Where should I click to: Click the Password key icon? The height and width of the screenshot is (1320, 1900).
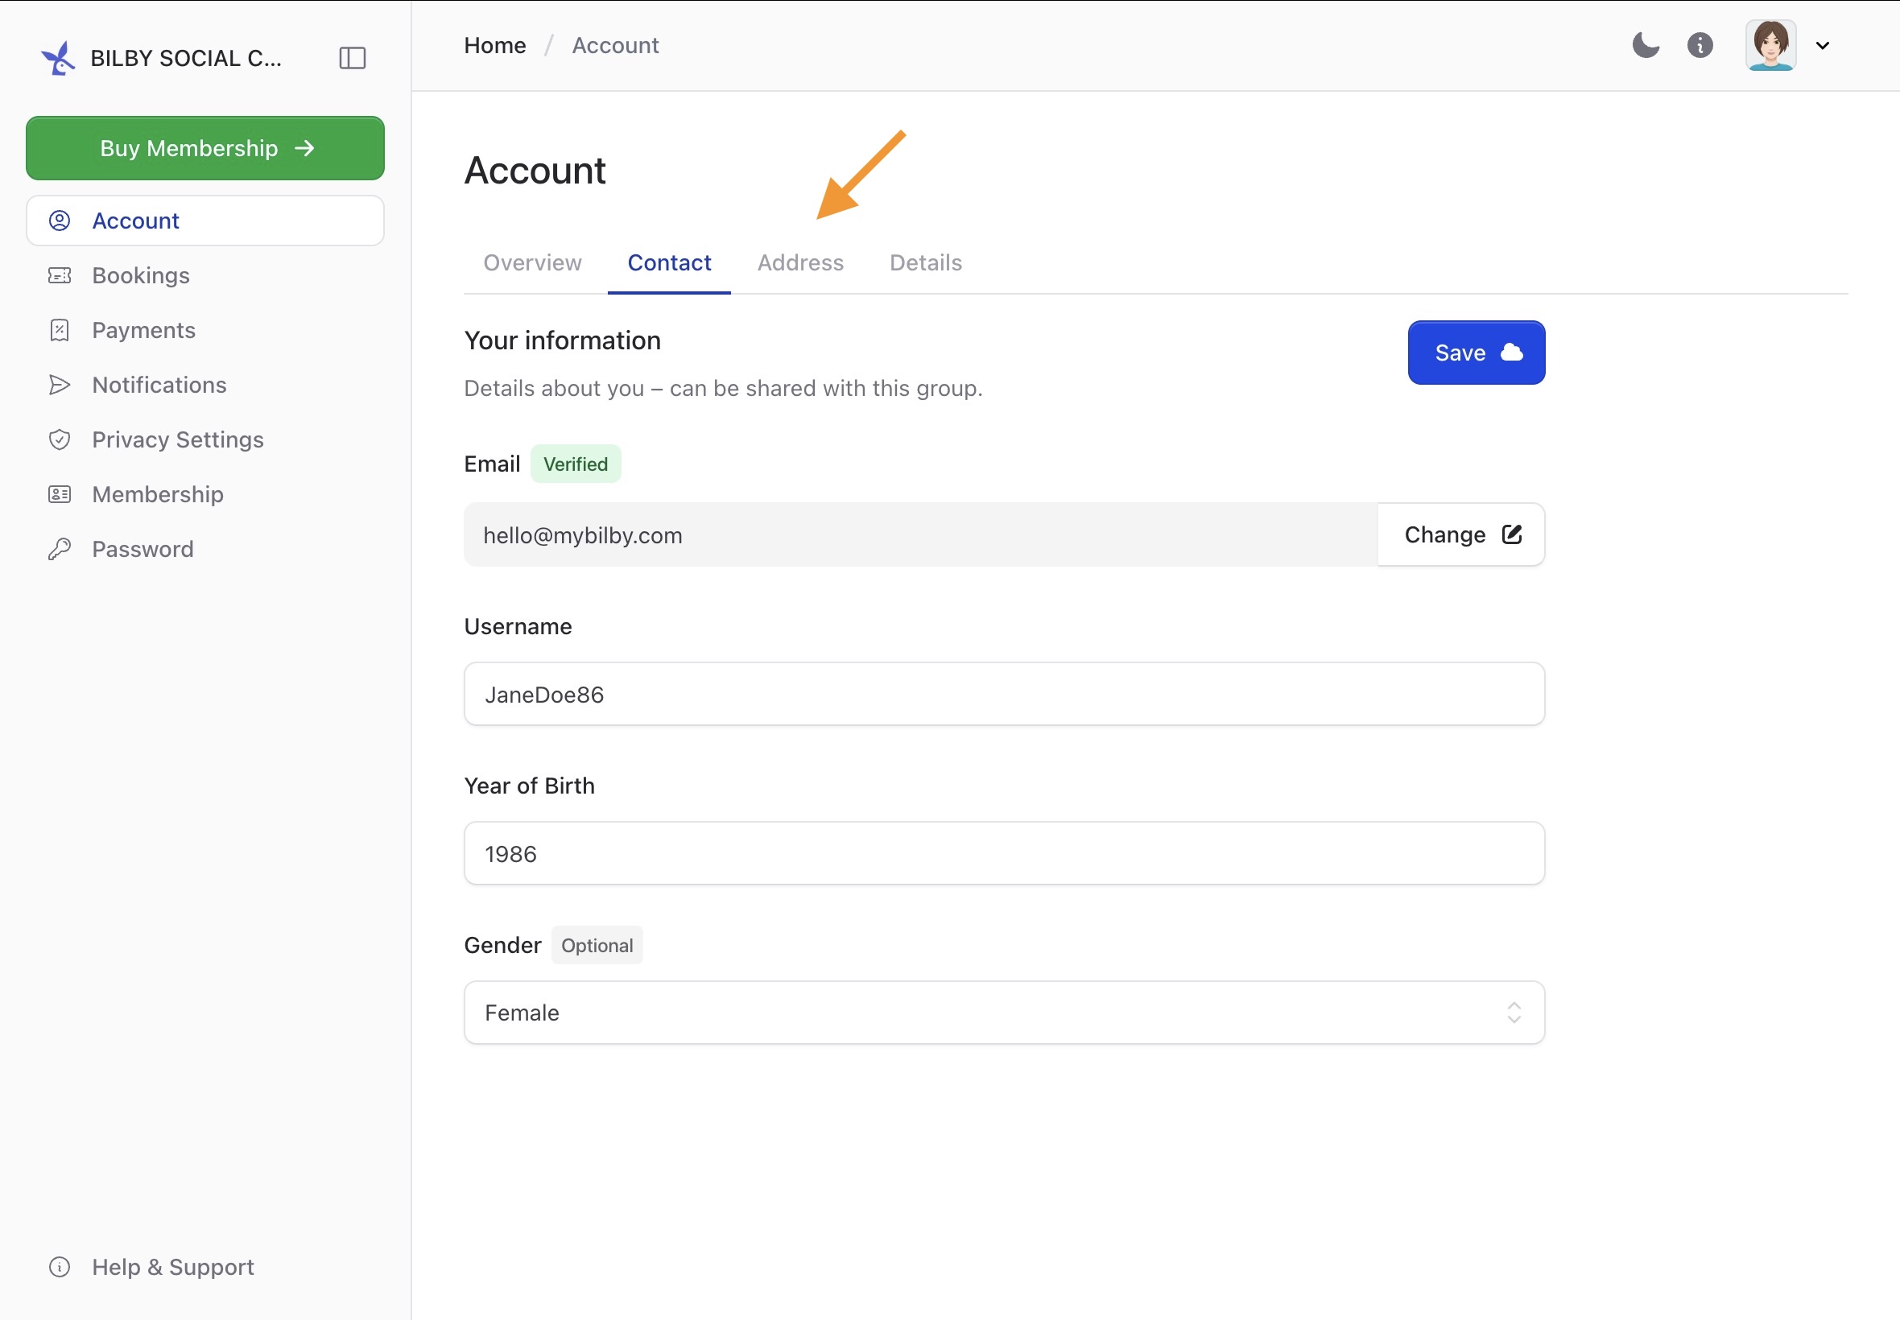pyautogui.click(x=60, y=549)
